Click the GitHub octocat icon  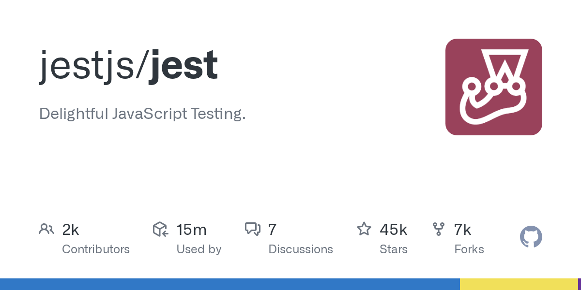point(531,237)
